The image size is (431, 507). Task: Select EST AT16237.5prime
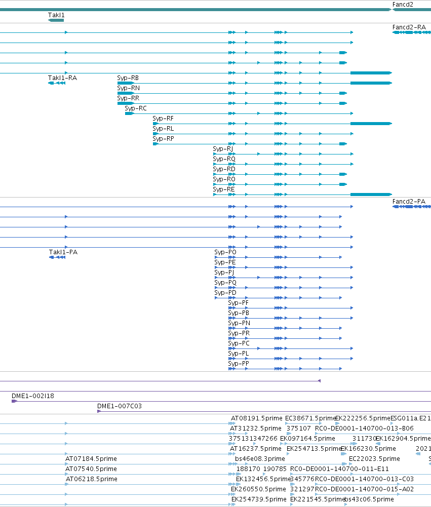(x=255, y=449)
